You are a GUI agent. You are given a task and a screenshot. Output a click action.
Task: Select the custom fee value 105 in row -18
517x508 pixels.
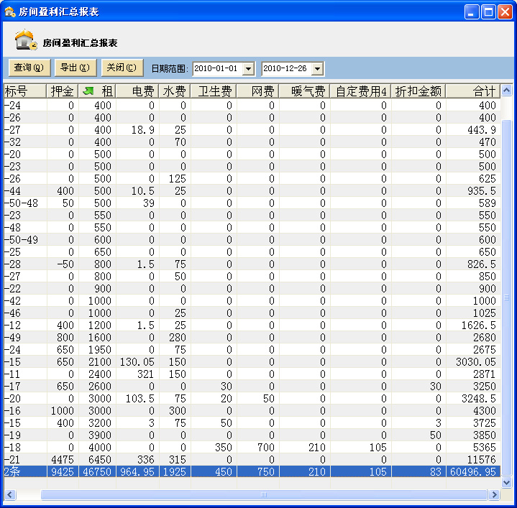[360, 448]
